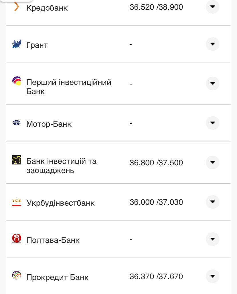Expand Перший інвестиційний Банк details
The image size is (237, 294).
coord(212,84)
